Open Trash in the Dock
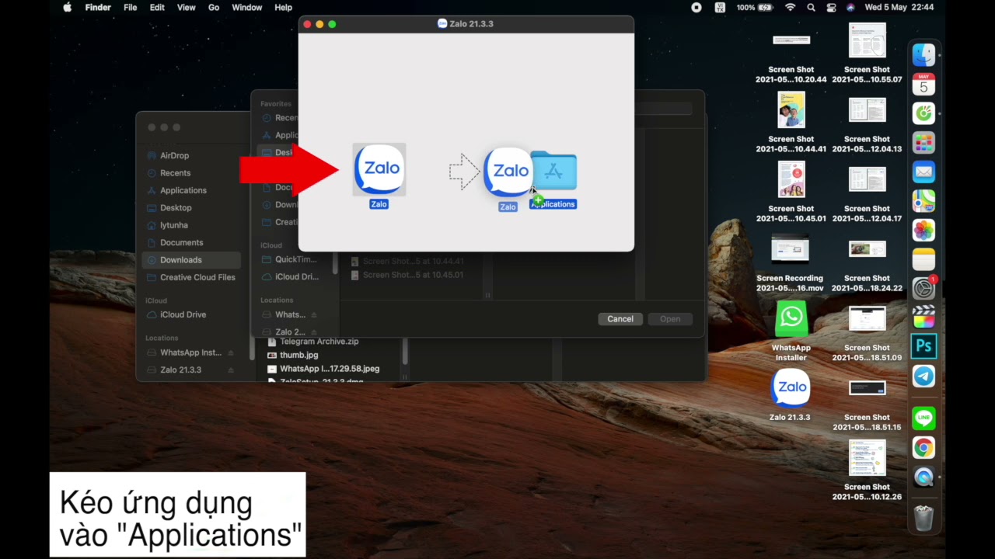This screenshot has width=995, height=559. (x=923, y=518)
